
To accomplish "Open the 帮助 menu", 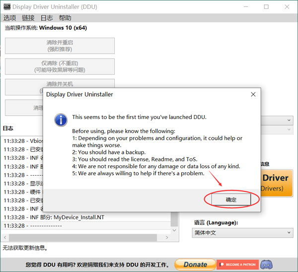I will [65, 18].
